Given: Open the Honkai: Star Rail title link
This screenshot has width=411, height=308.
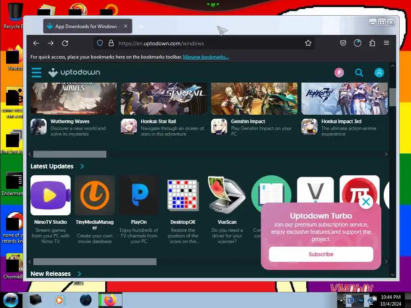Looking at the screenshot, I should click(x=158, y=122).
